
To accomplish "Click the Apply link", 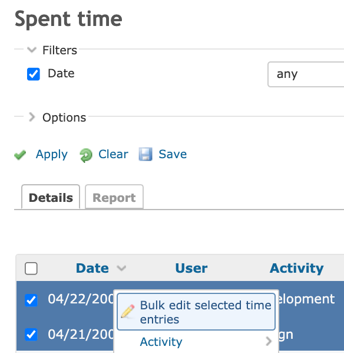I will 52,155.
